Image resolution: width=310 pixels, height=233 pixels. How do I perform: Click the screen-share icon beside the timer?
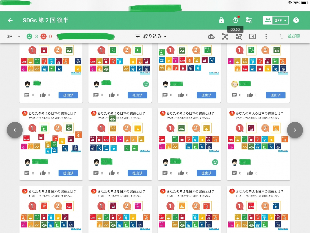[249, 20]
